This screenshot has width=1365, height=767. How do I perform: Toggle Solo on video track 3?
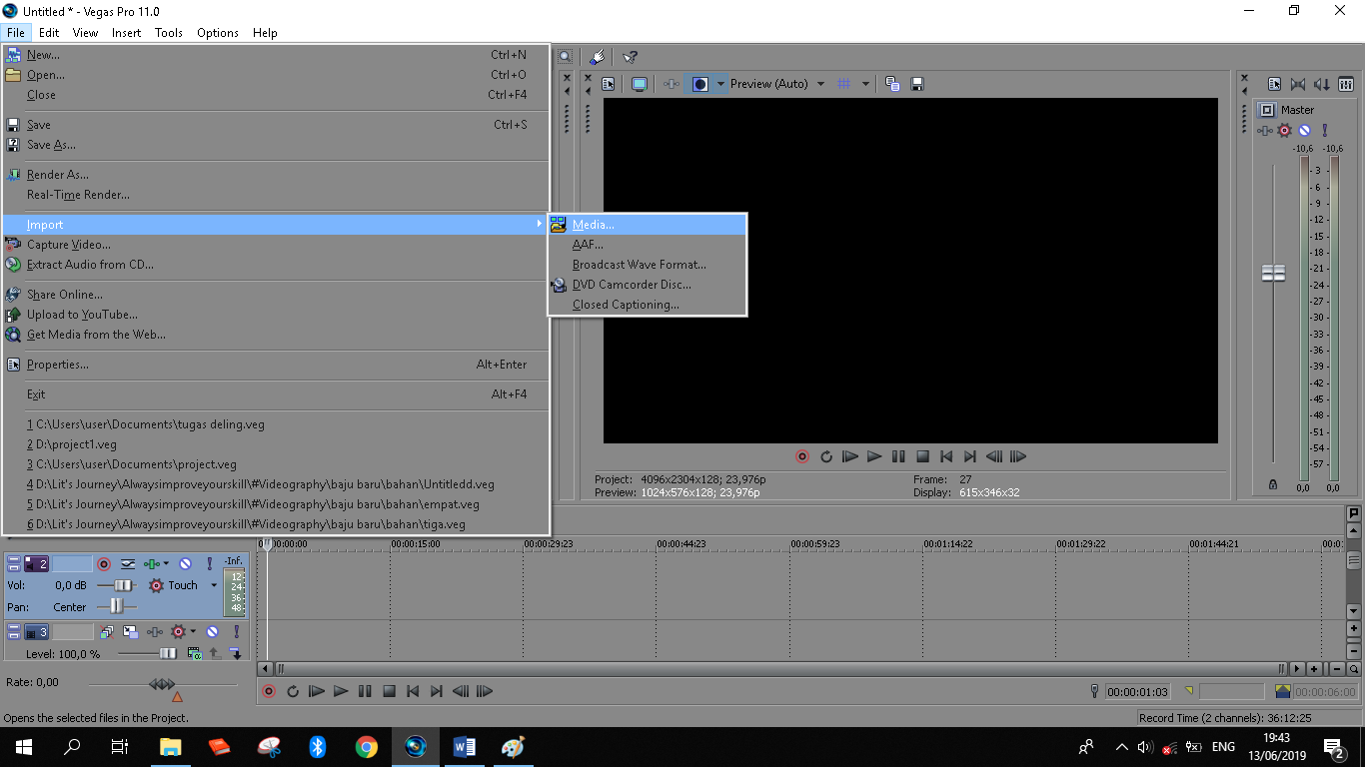pyautogui.click(x=236, y=632)
